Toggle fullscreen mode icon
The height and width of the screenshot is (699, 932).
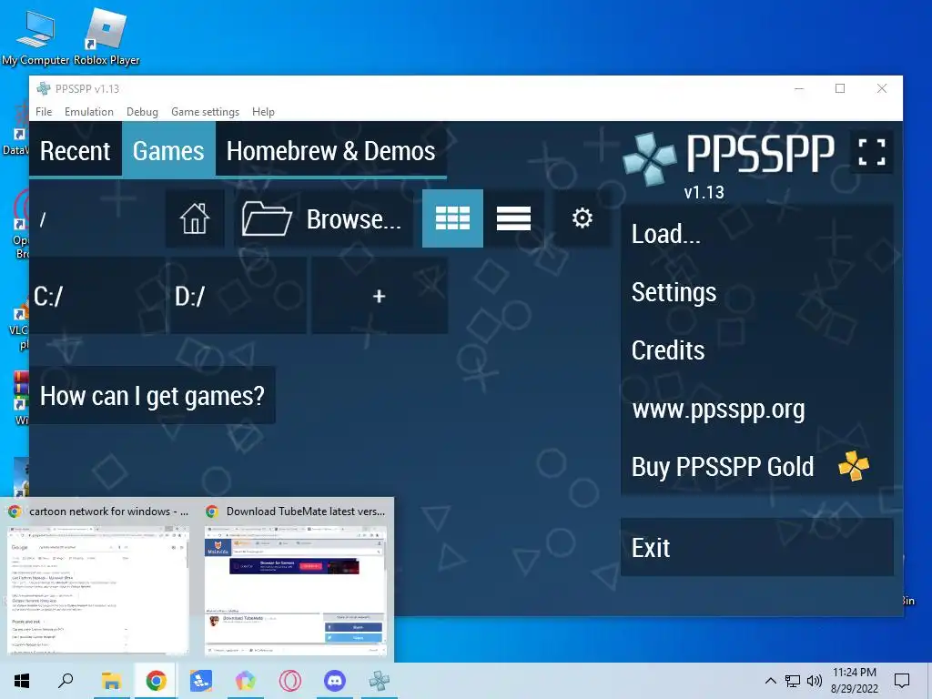point(872,152)
